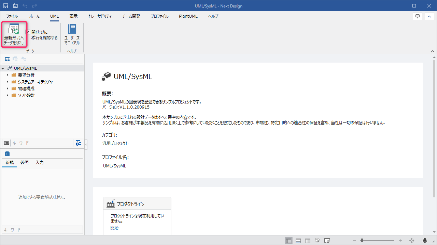Viewport: 437px width, 245px height.
Task: Toggle the navigator-pane layout button in status bar
Action: pyautogui.click(x=289, y=241)
